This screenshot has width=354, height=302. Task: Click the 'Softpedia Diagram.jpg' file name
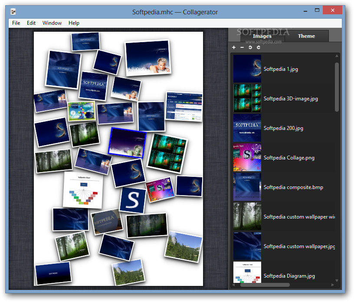289,276
